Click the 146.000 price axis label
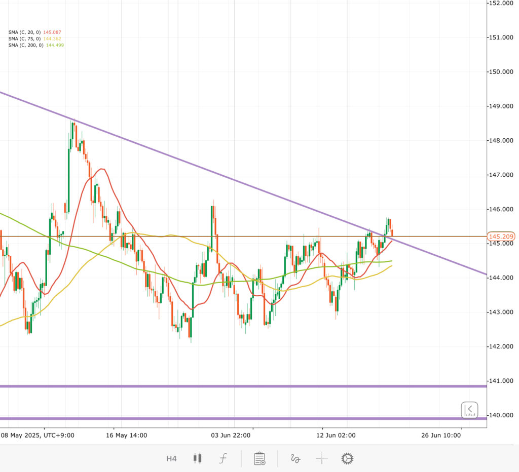 [501, 209]
